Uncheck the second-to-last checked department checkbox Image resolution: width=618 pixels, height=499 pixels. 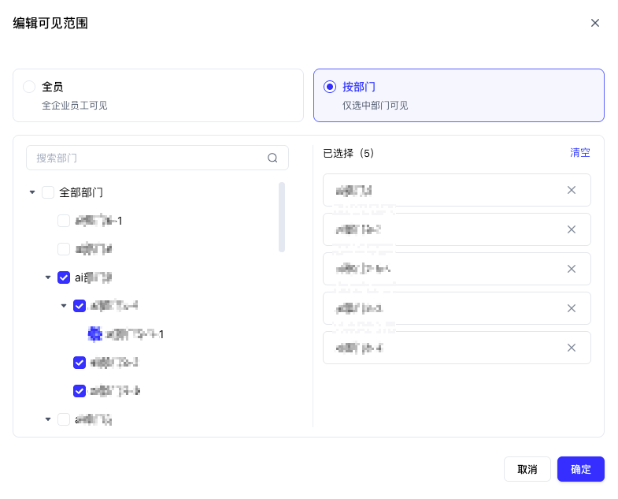point(80,363)
